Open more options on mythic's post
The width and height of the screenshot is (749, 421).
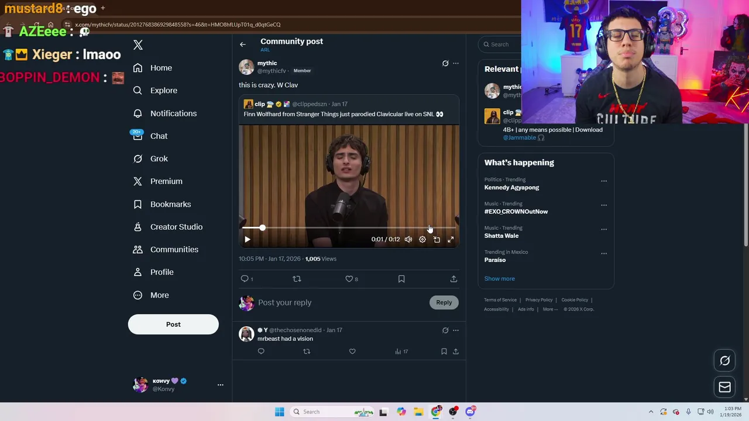tap(456, 63)
